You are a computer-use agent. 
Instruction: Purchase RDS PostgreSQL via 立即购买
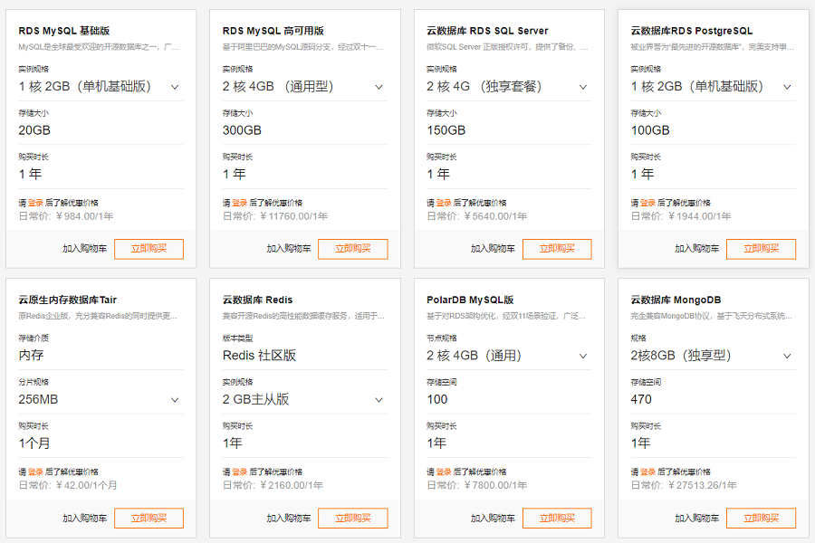pos(761,249)
